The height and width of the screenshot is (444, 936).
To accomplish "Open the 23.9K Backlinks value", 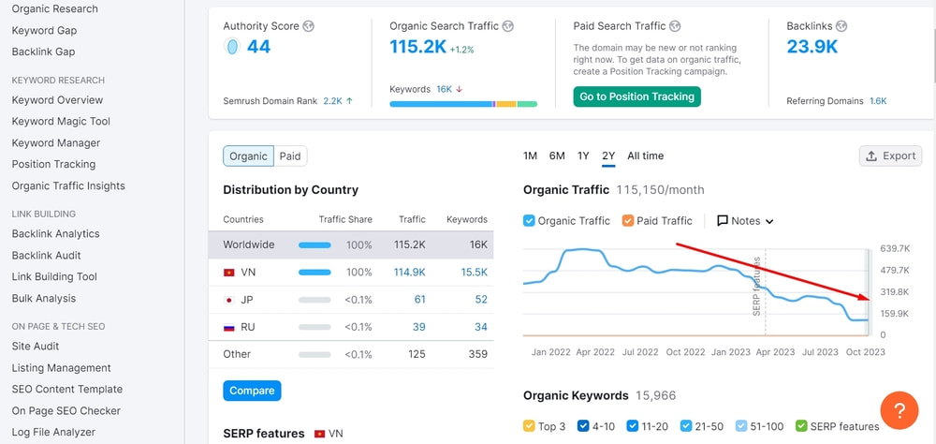I will click(812, 47).
